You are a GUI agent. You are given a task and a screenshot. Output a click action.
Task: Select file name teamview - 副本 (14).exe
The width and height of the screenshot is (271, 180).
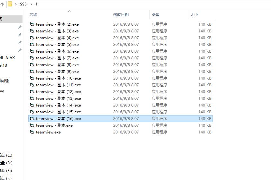coord(59,105)
